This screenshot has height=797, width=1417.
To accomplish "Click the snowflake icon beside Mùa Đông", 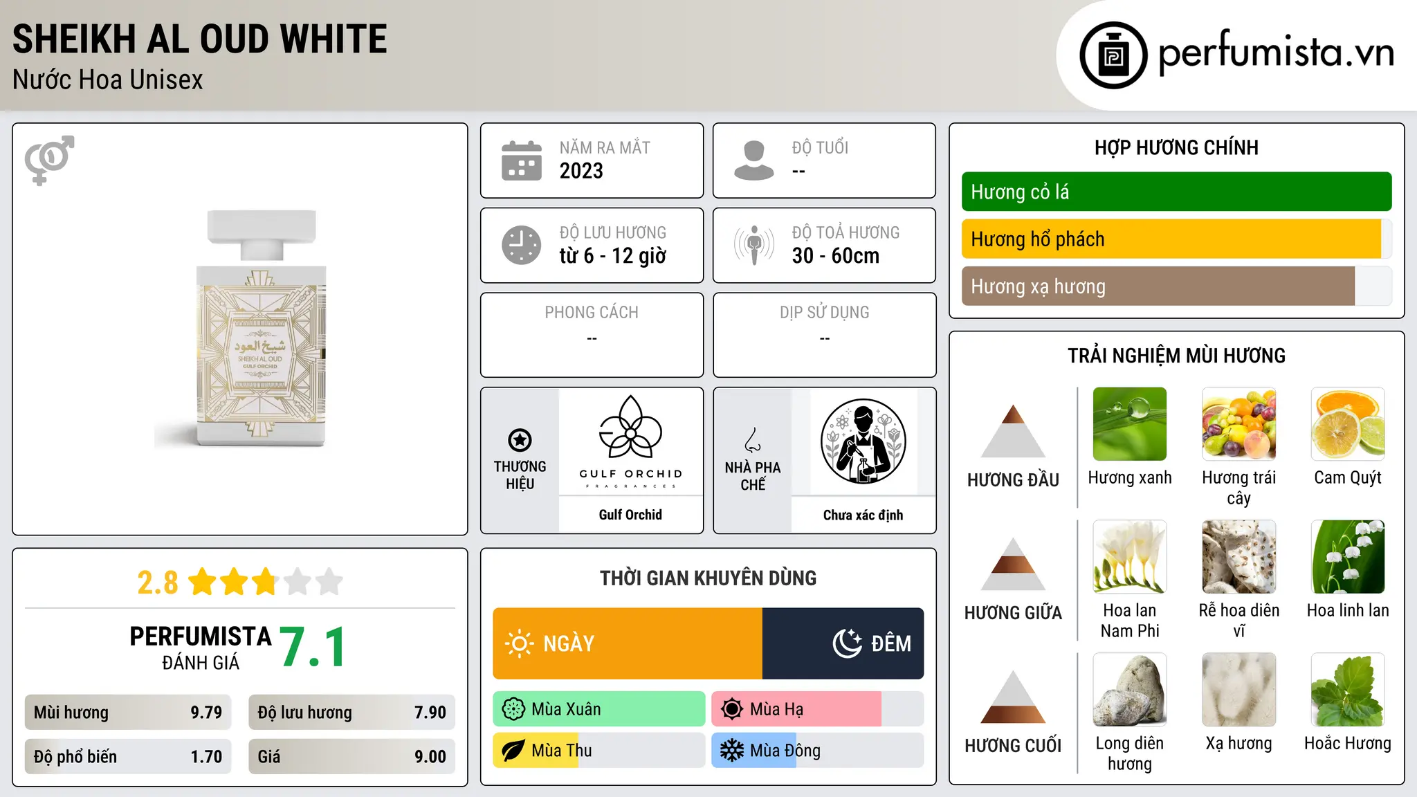I will 732,751.
